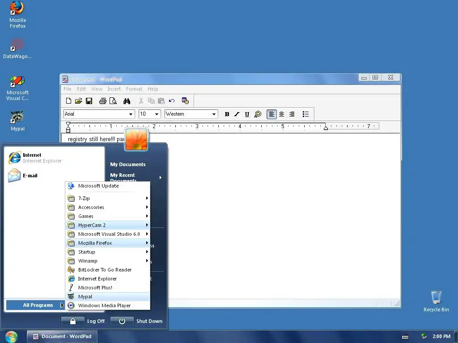Screen dimensions: 458x343
Task: Toggle Underline formatting
Action: (247, 114)
